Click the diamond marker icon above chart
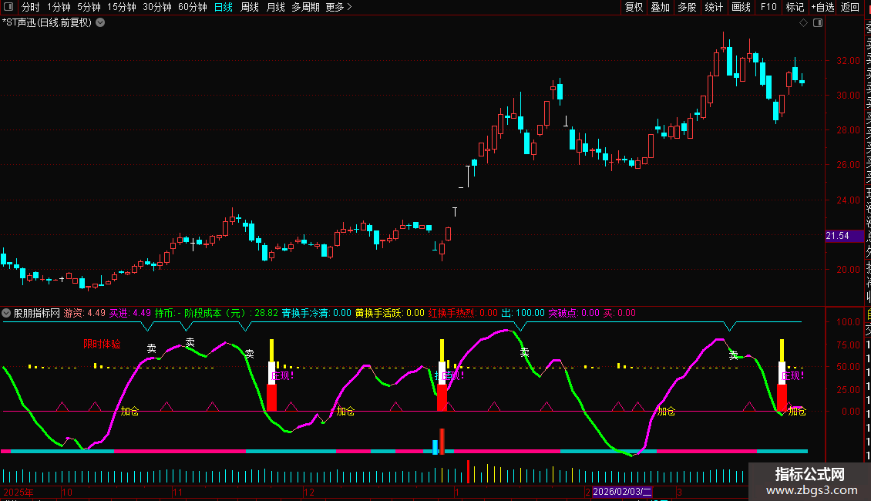The width and height of the screenshot is (871, 501). coord(803,23)
